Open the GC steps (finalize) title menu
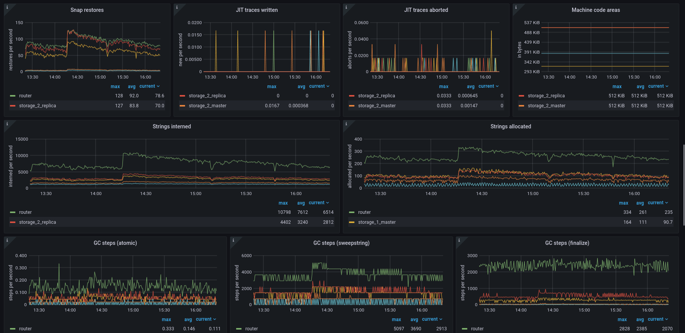Image resolution: width=685 pixels, height=333 pixels. coord(567,243)
